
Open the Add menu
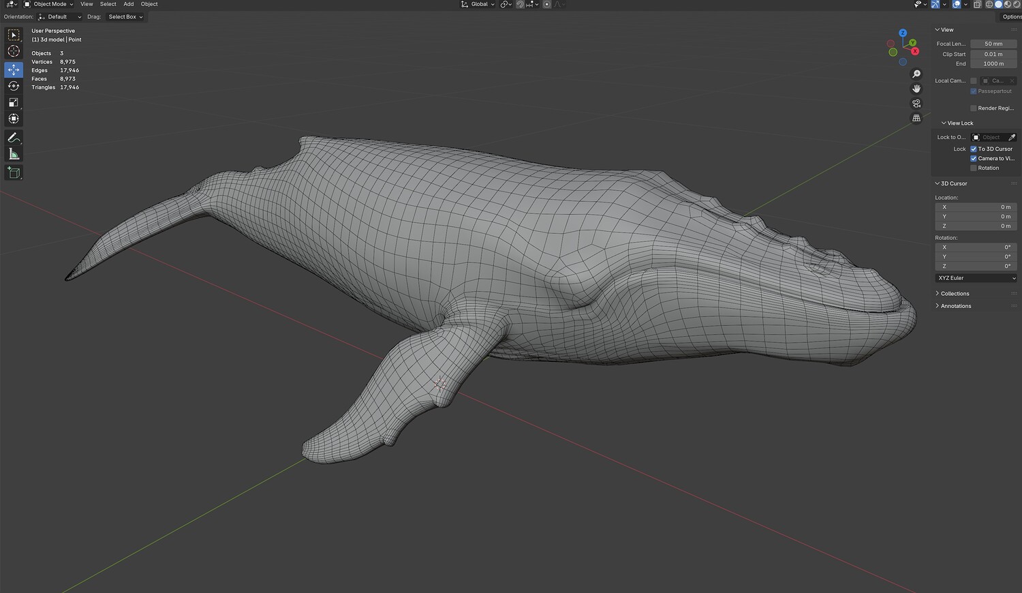click(129, 4)
